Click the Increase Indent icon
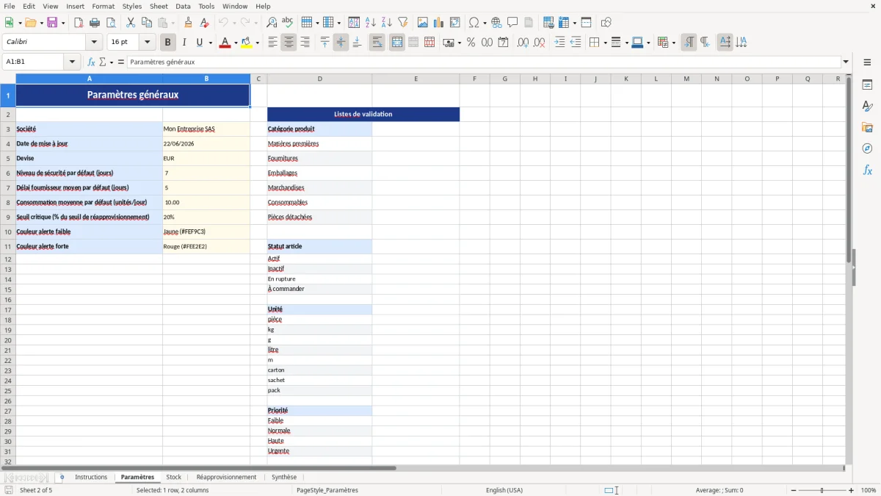Screen dimensions: 881x496 [x=559, y=43]
